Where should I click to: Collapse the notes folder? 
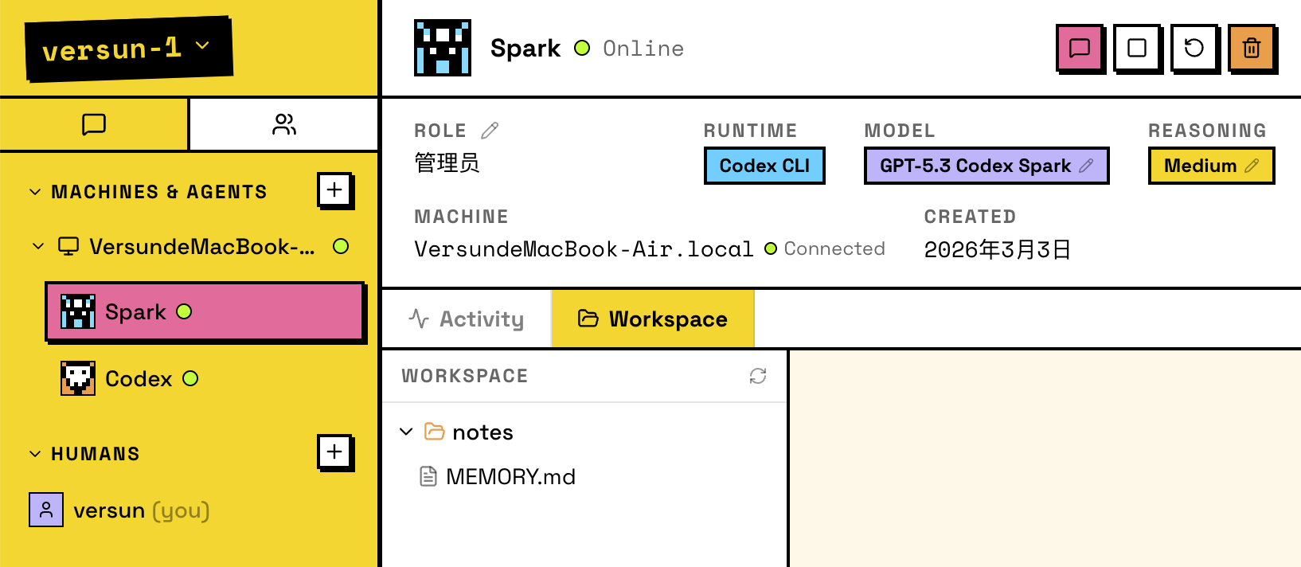(x=406, y=432)
